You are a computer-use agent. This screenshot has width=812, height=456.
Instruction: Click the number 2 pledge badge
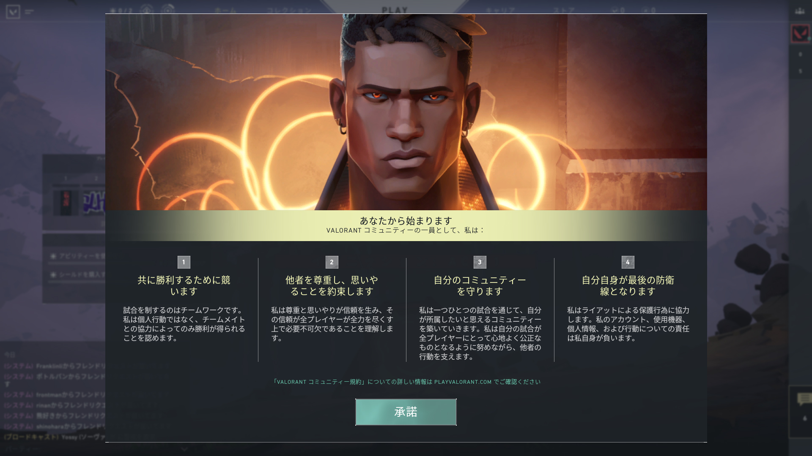(x=332, y=262)
